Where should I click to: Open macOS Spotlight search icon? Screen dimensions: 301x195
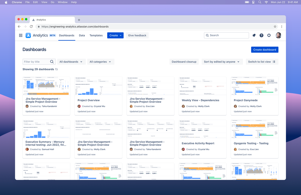[260, 2]
